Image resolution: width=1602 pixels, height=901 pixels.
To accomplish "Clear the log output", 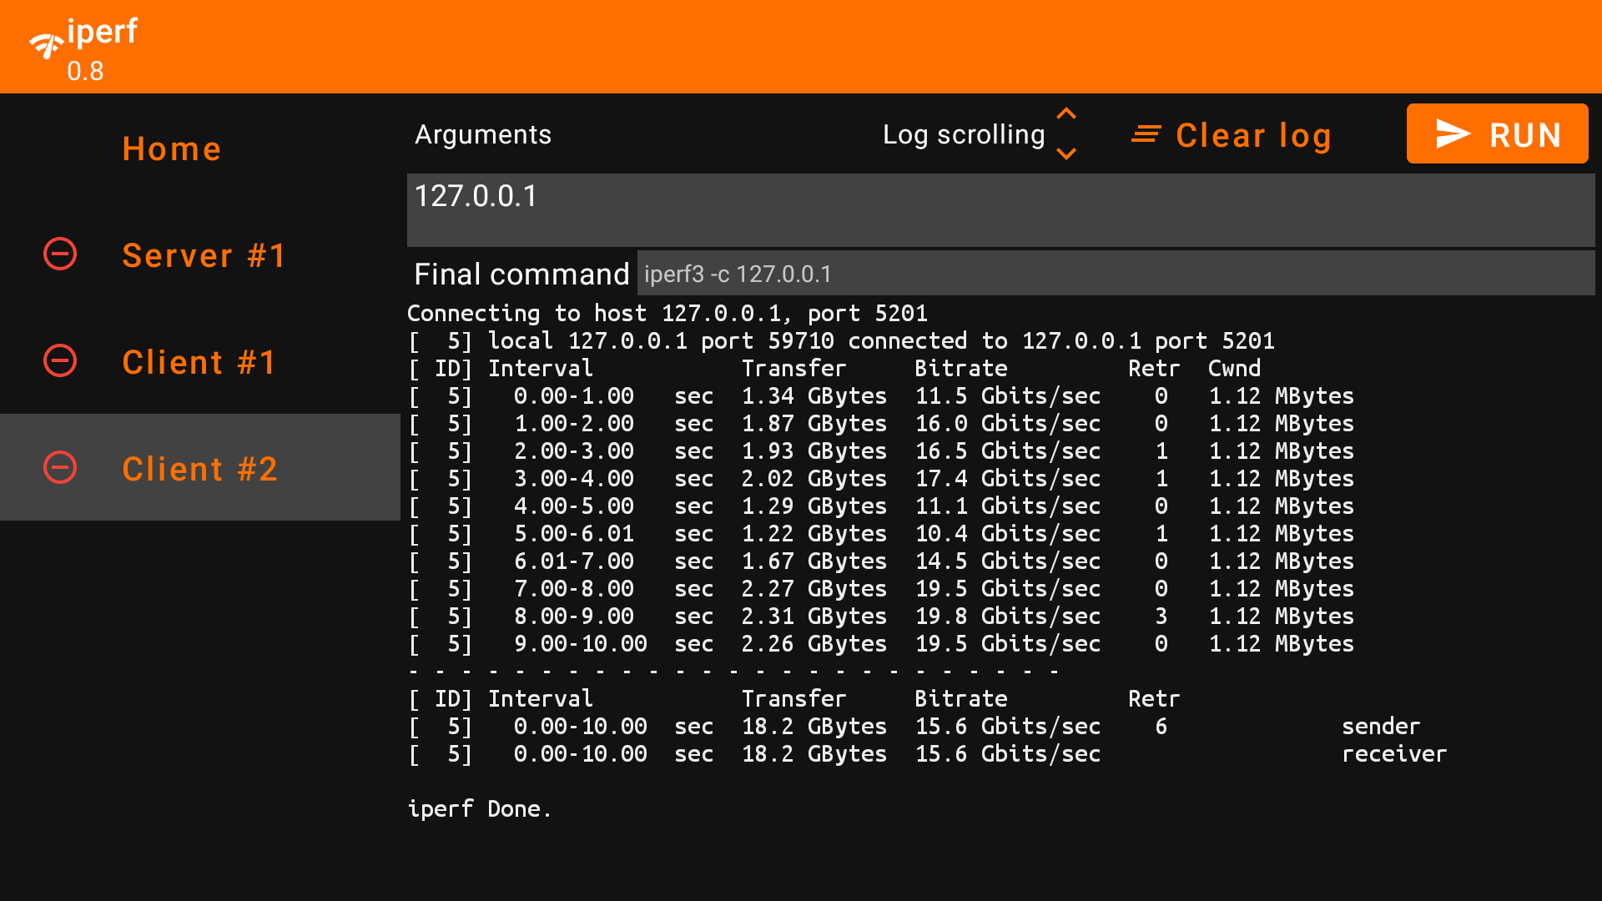I will [1253, 134].
